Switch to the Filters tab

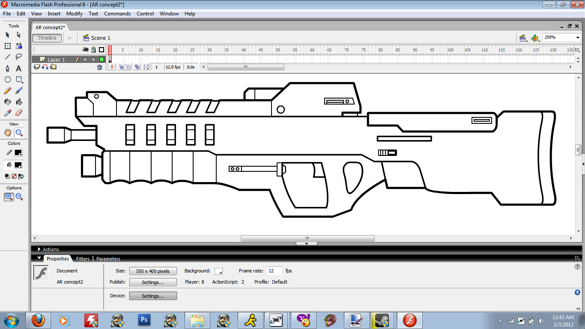(x=83, y=259)
